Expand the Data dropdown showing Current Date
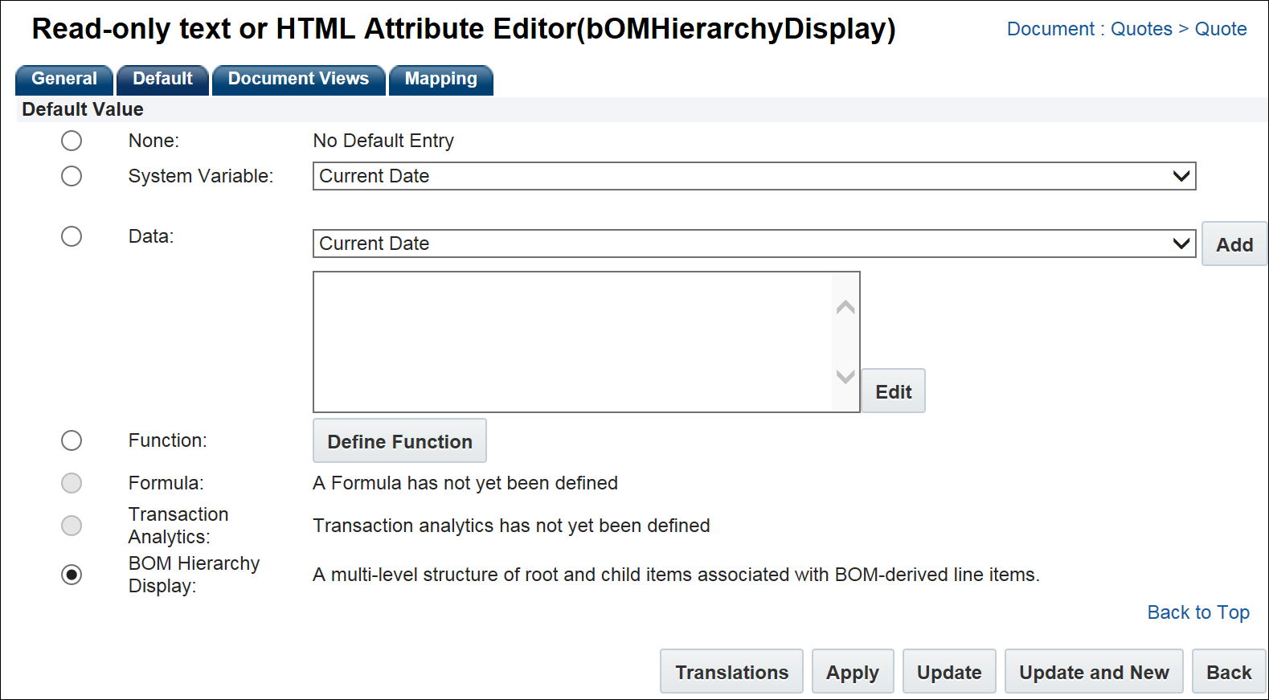Viewport: 1269px width, 700px height. [x=753, y=244]
